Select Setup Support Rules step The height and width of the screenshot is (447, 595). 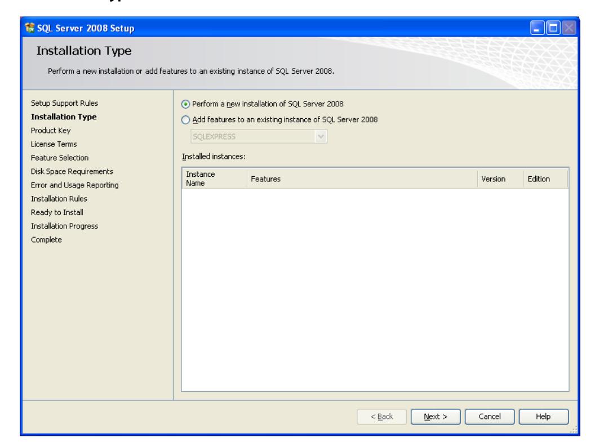[x=64, y=103]
